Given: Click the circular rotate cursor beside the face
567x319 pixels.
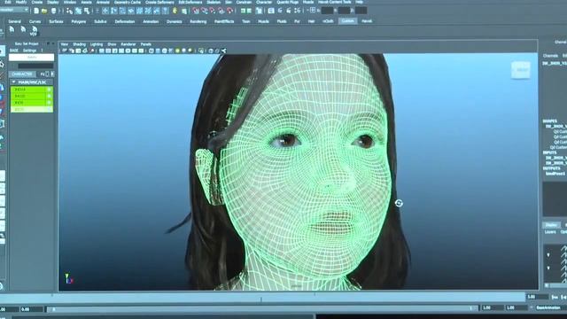Looking at the screenshot, I should coord(399,203).
